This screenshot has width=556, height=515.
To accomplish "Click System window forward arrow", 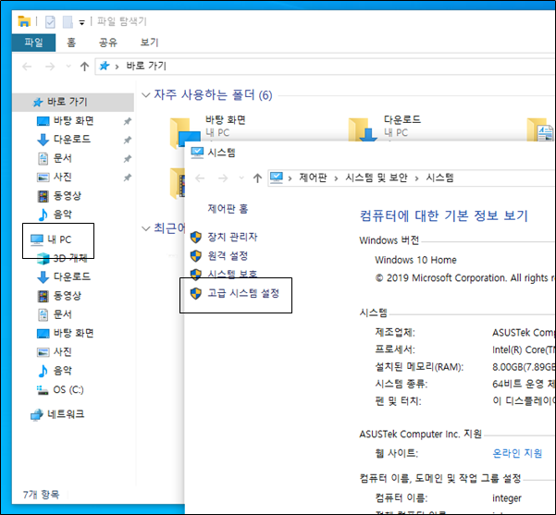I will pos(223,178).
